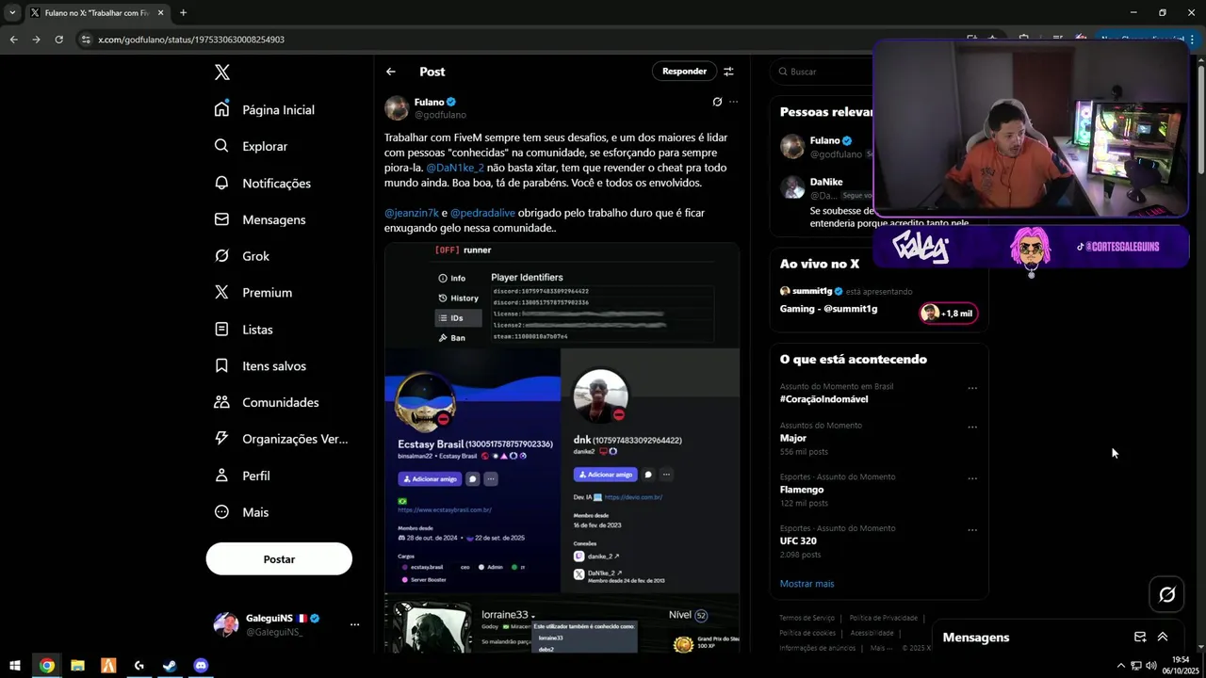
Task: Open Comunidades people icon
Action: point(221,402)
